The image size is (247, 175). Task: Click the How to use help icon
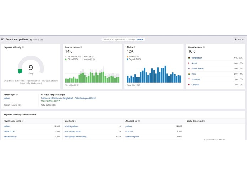31,40
